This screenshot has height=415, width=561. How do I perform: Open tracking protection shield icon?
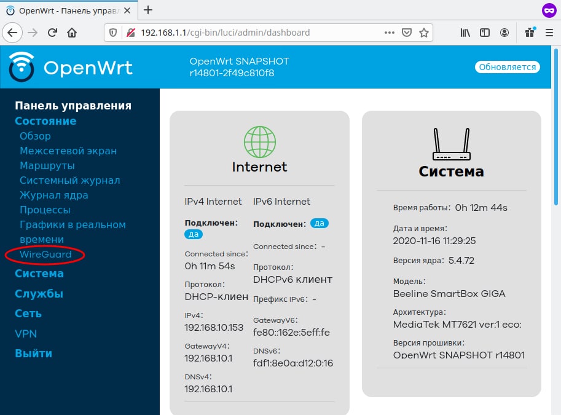[113, 33]
